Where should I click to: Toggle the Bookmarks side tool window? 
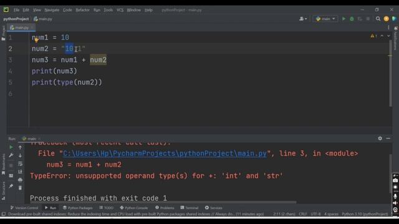point(3,164)
